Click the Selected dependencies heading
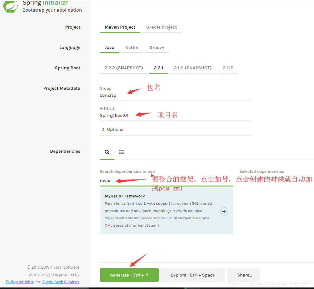This screenshot has height=289, width=314. [x=262, y=171]
